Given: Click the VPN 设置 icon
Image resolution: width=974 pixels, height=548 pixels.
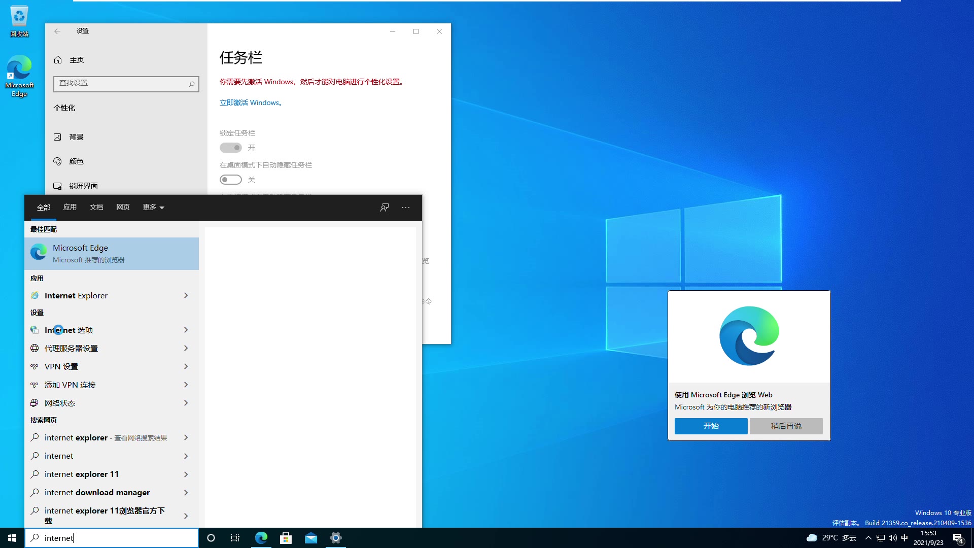Looking at the screenshot, I should pos(34,366).
